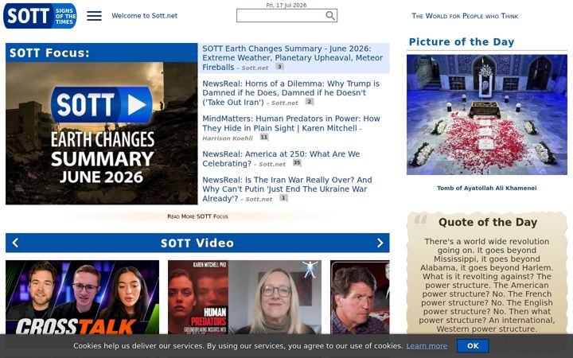The image size is (573, 358).
Task: Advance to next SOTT Video slide
Action: pyautogui.click(x=380, y=243)
